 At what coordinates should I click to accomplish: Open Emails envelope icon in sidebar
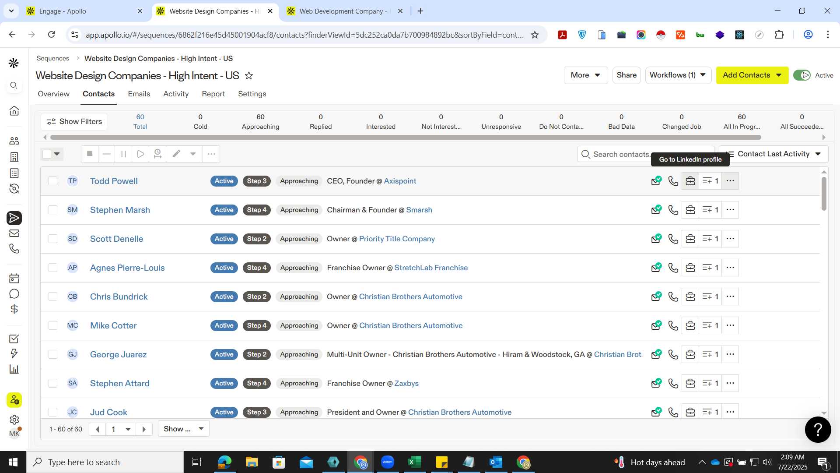coord(14,233)
